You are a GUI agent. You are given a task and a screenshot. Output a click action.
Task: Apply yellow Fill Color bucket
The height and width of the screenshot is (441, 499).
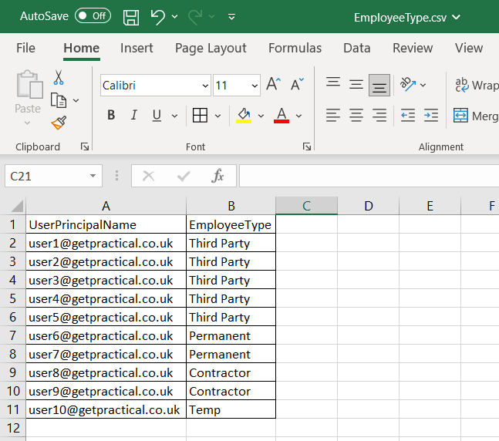point(244,115)
